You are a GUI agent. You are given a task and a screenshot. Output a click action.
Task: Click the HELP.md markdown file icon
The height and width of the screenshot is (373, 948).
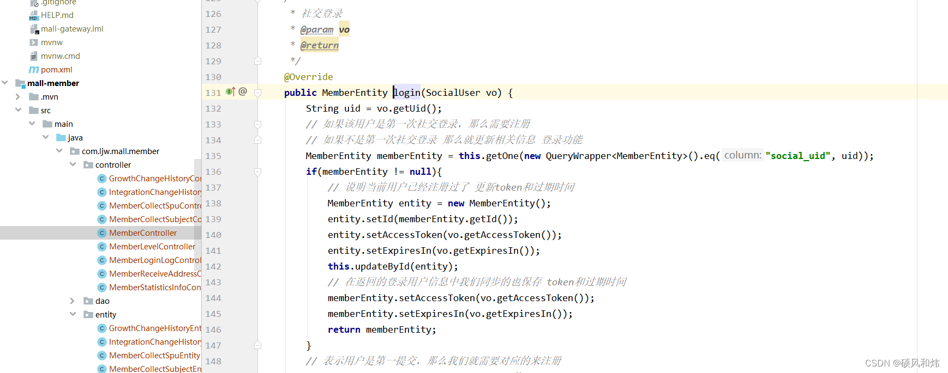[x=34, y=15]
